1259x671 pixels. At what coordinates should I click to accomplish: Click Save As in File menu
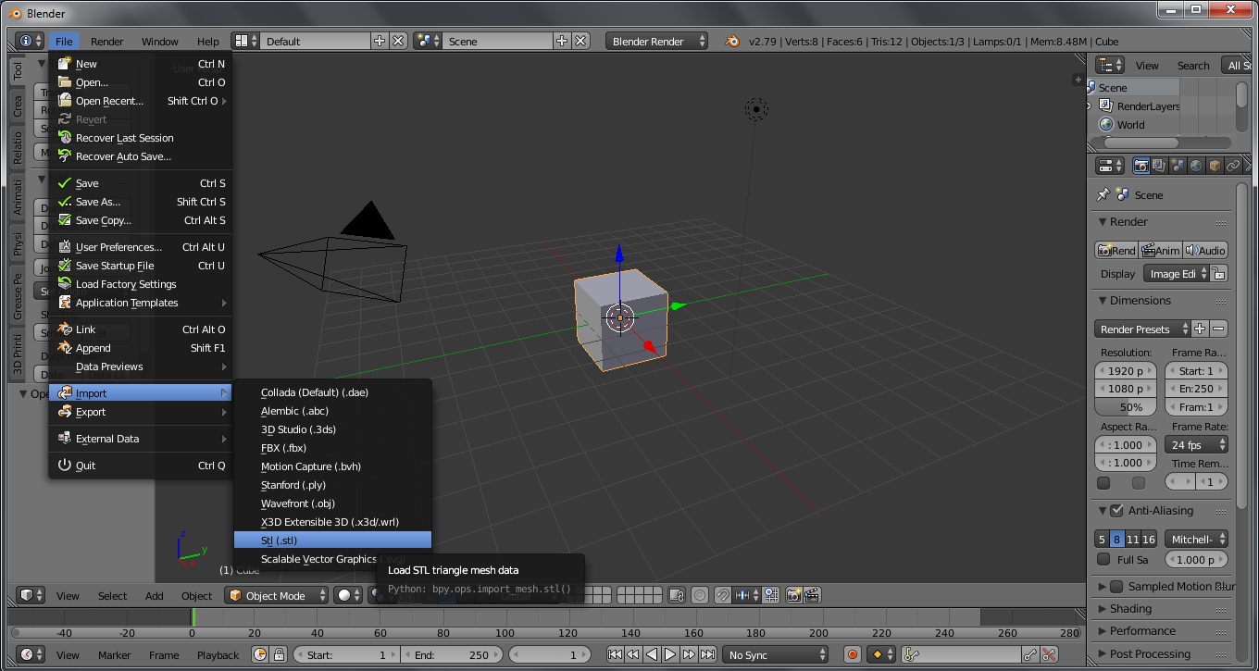(141, 202)
